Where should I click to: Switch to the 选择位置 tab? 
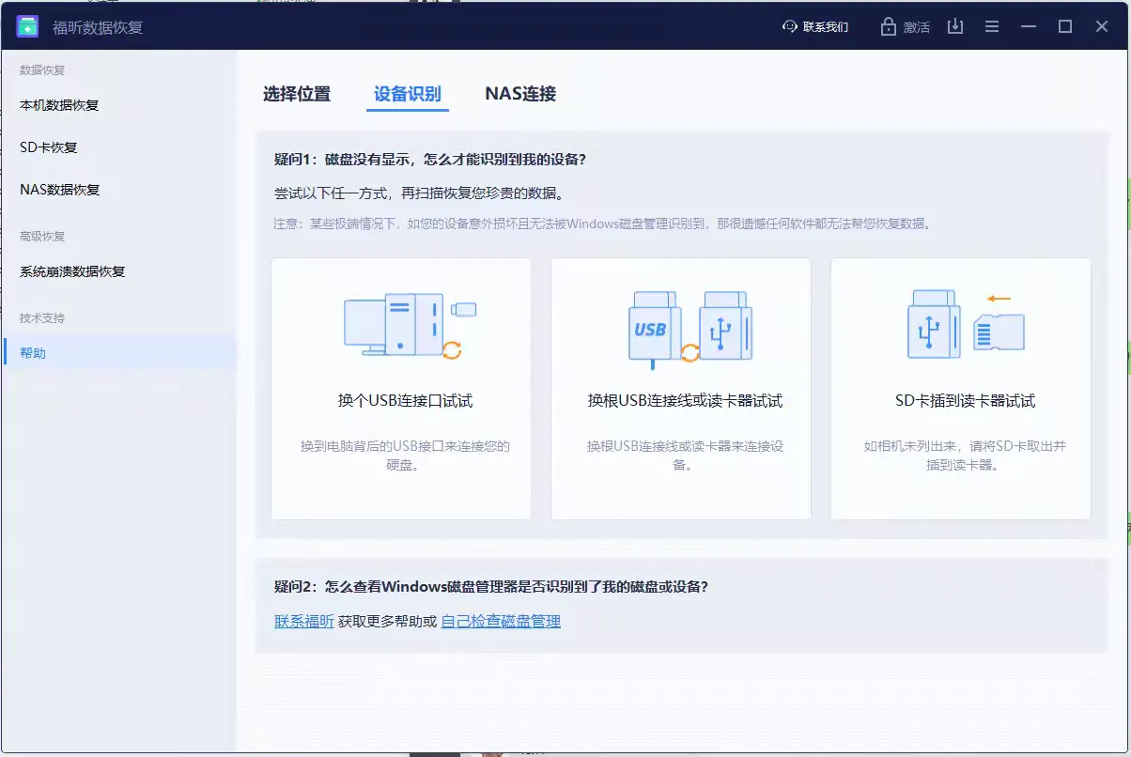297,94
